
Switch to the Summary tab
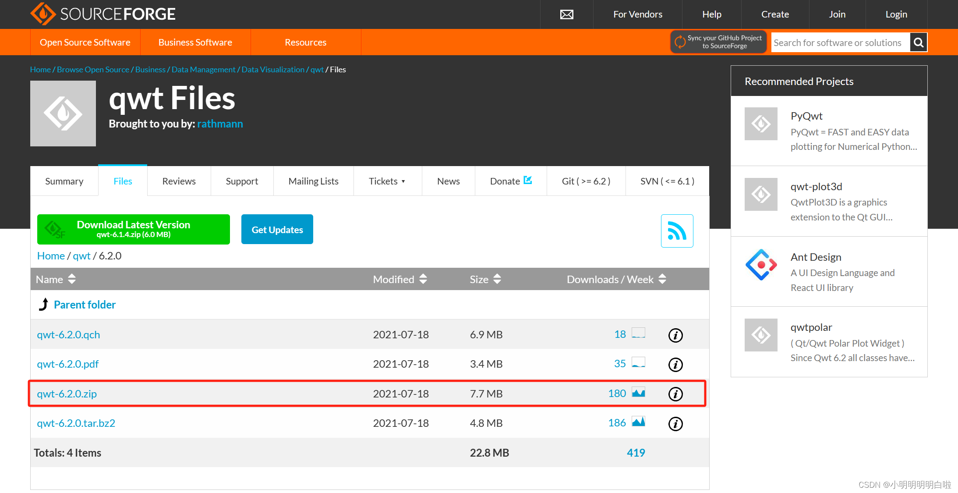[64, 181]
